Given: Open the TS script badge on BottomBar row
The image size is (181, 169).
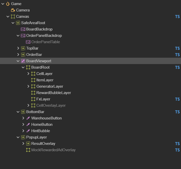Looking at the screenshot, I should [x=177, y=112].
